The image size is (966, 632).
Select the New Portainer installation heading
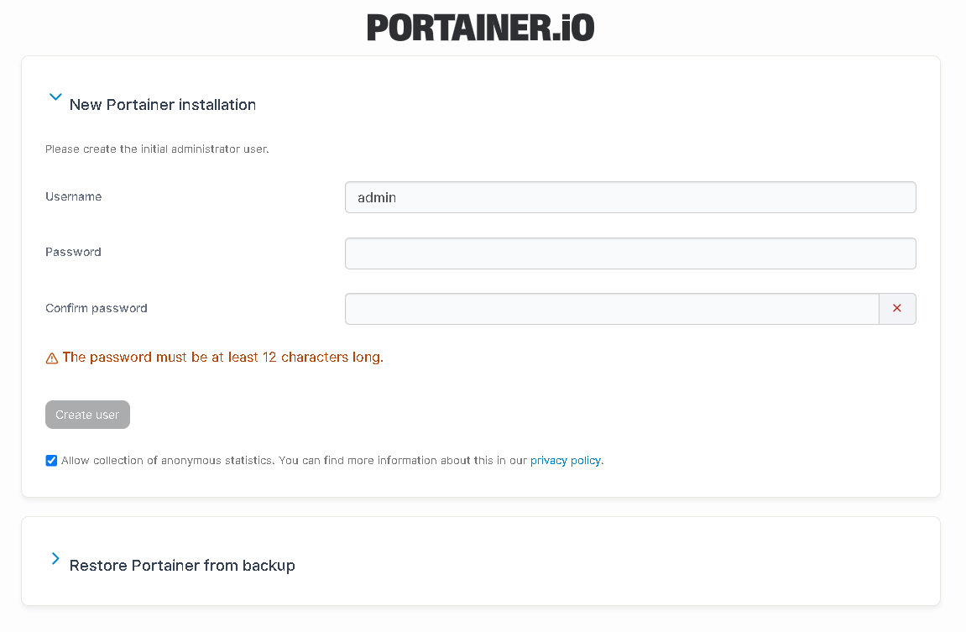pos(163,104)
